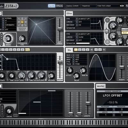Change filter 2 Limiter stepper
Image resolution: width=128 pixels, height=128 pixels.
point(77,37)
